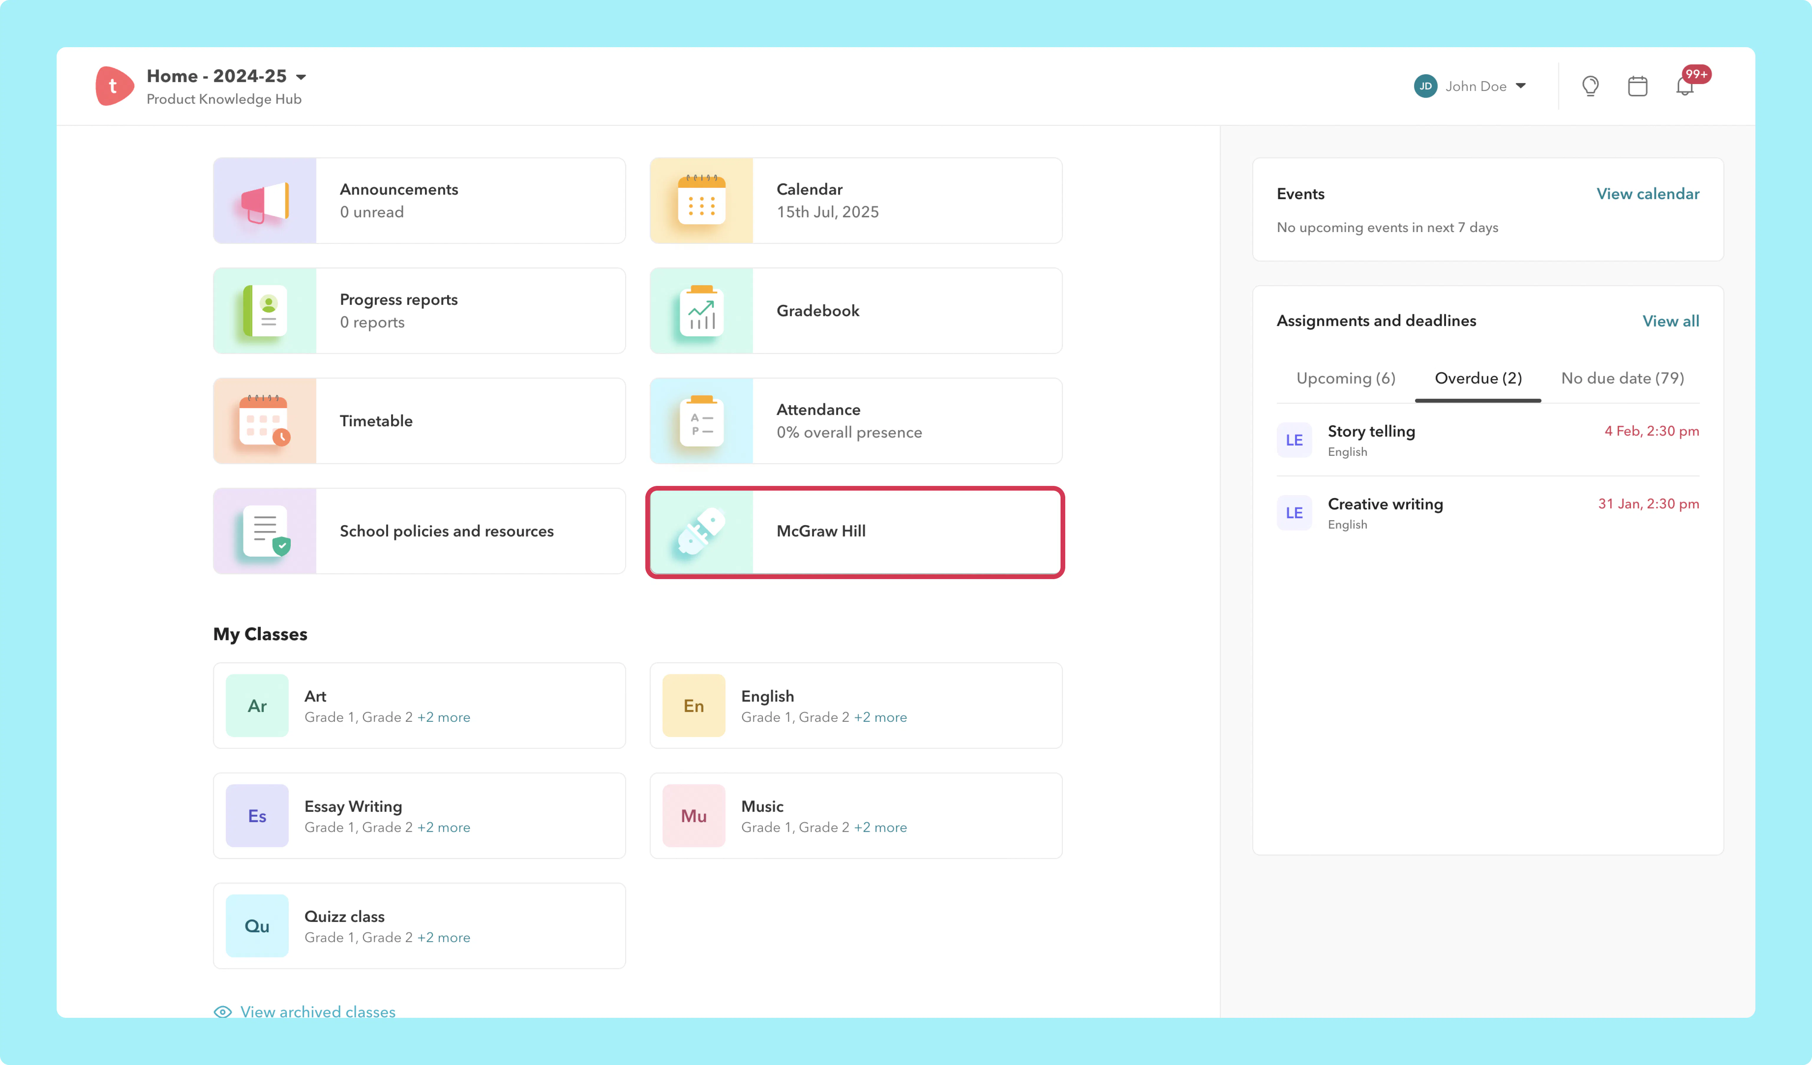Image resolution: width=1812 pixels, height=1065 pixels.
Task: Click 'Product Knowledge Hub' subtitle
Action: tap(224, 99)
